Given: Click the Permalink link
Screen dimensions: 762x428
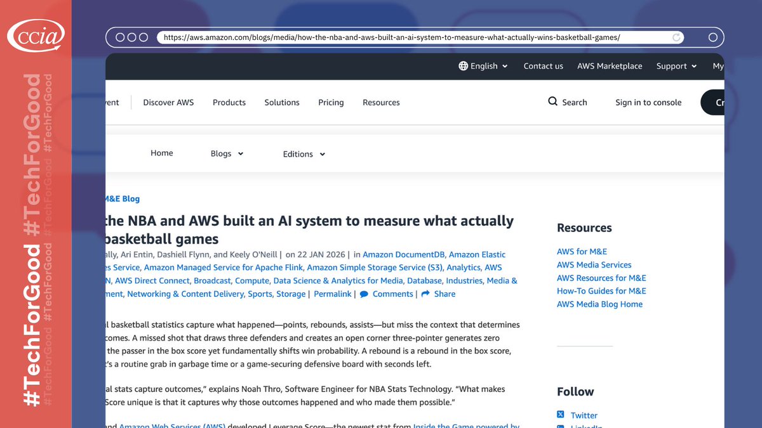Looking at the screenshot, I should point(333,294).
